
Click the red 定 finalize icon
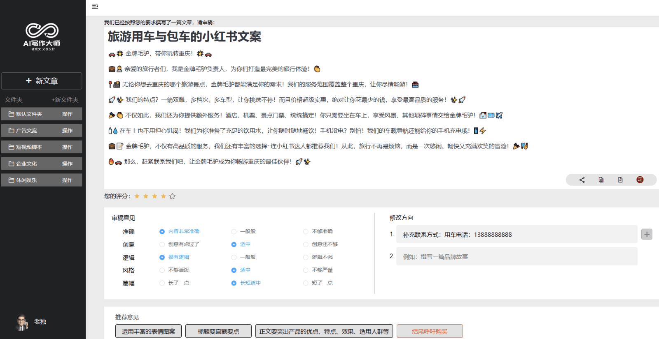pos(640,180)
